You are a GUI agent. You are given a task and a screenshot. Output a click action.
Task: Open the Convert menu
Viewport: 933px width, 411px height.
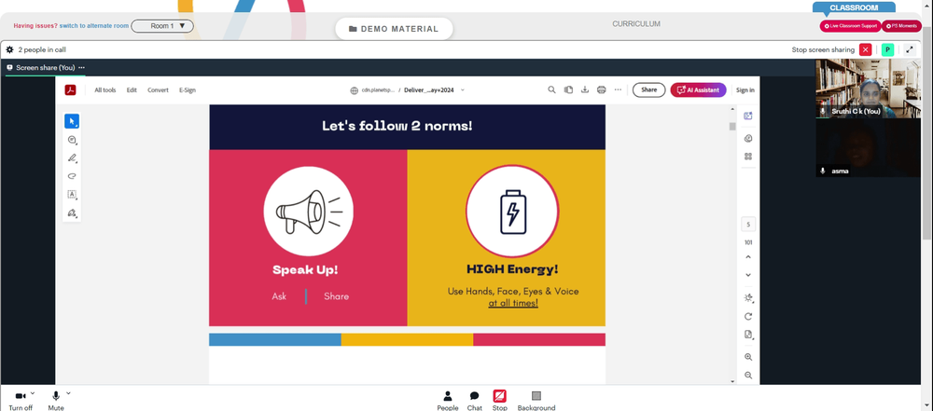tap(159, 90)
